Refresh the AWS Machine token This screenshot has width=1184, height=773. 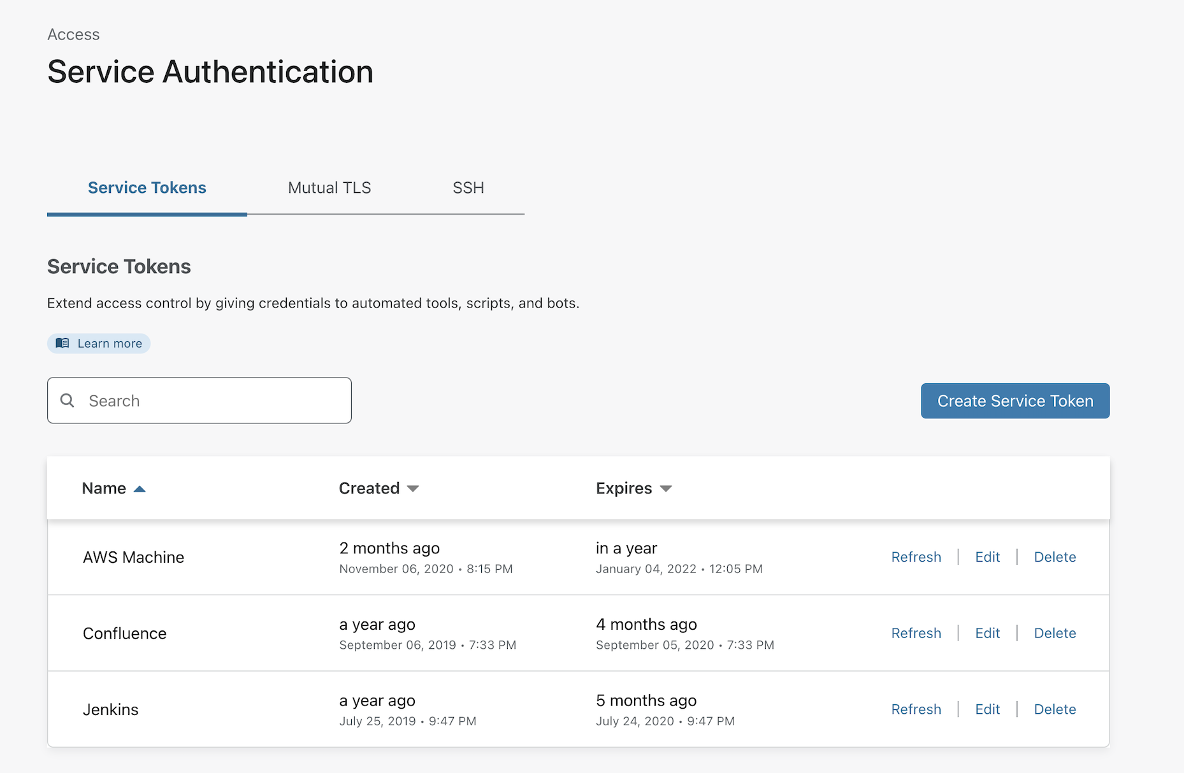click(916, 557)
